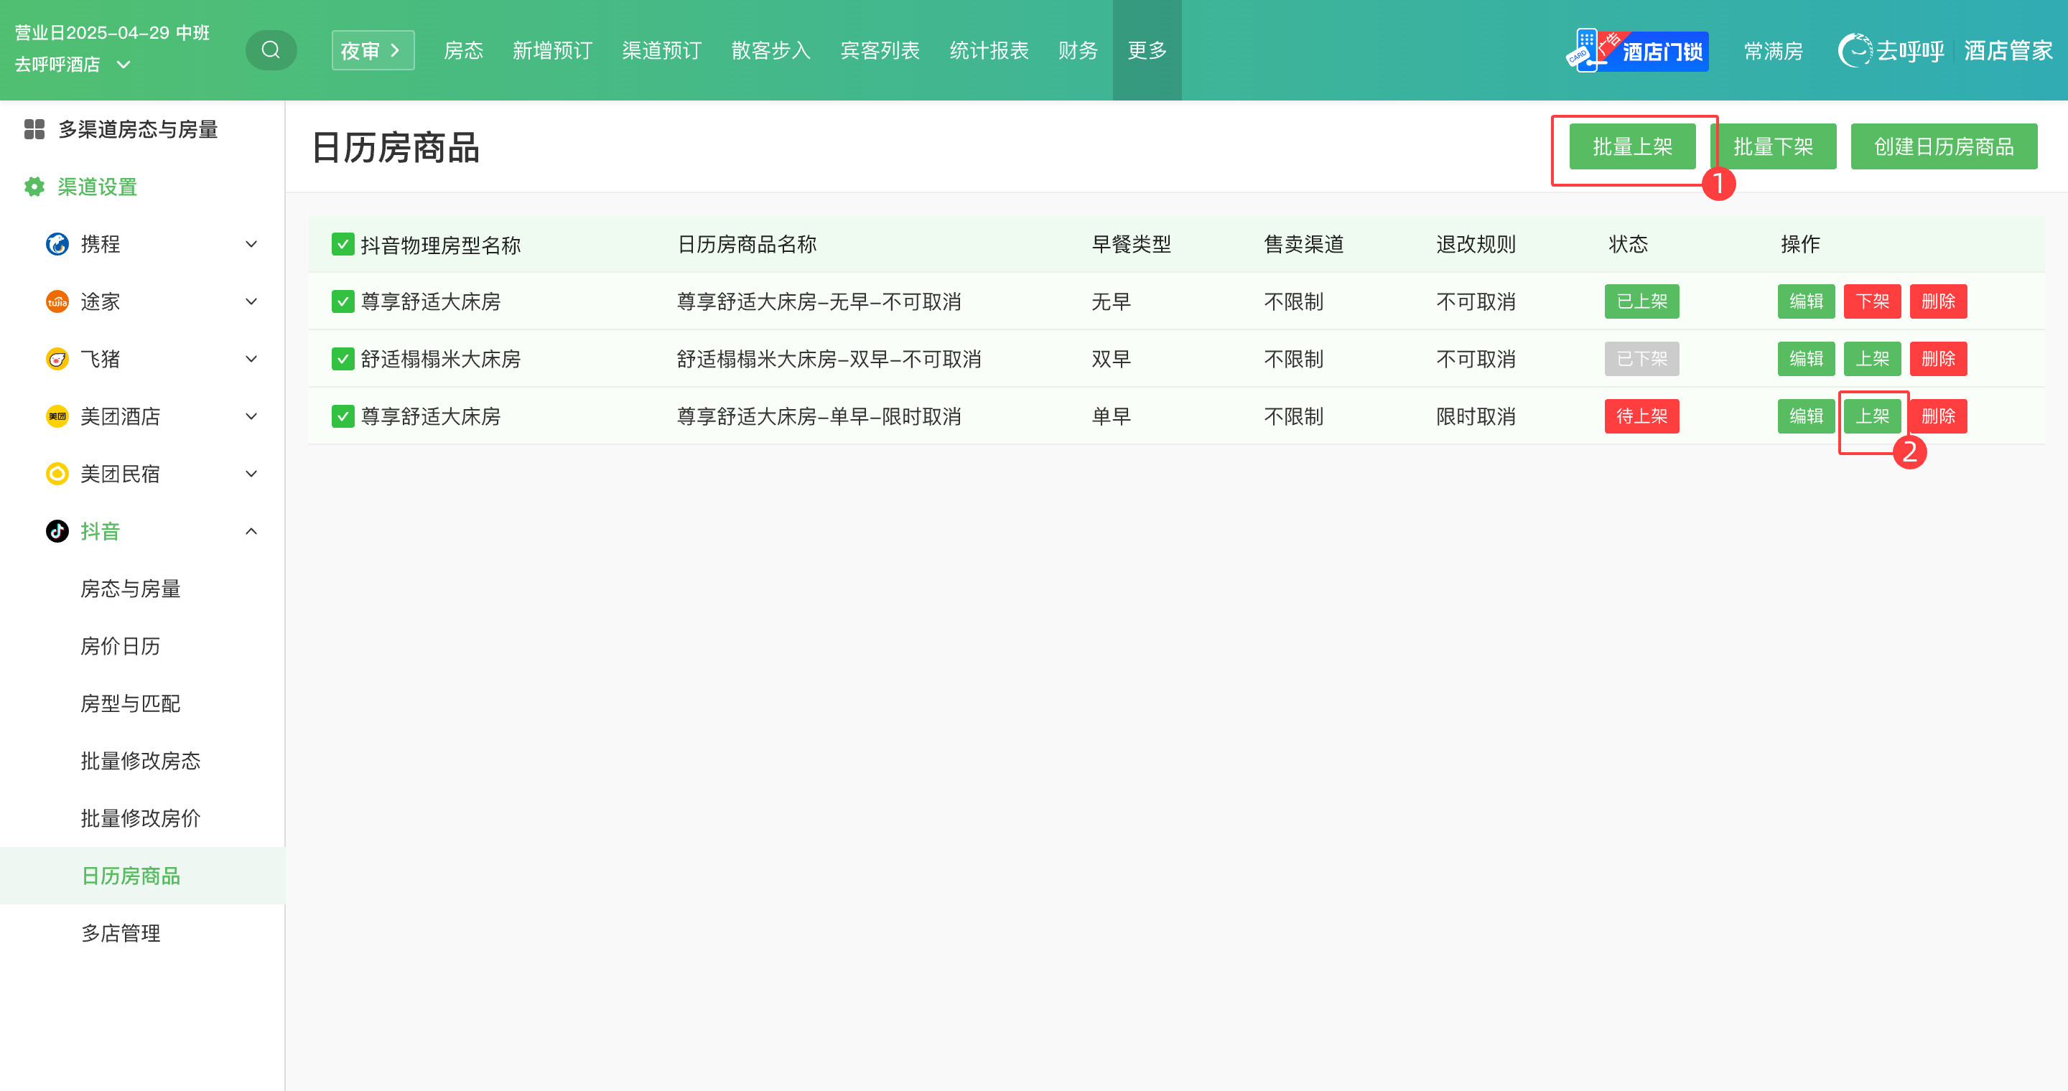Click the Meituan Hotel (美团酒店) logo icon
The image size is (2068, 1091).
(57, 416)
